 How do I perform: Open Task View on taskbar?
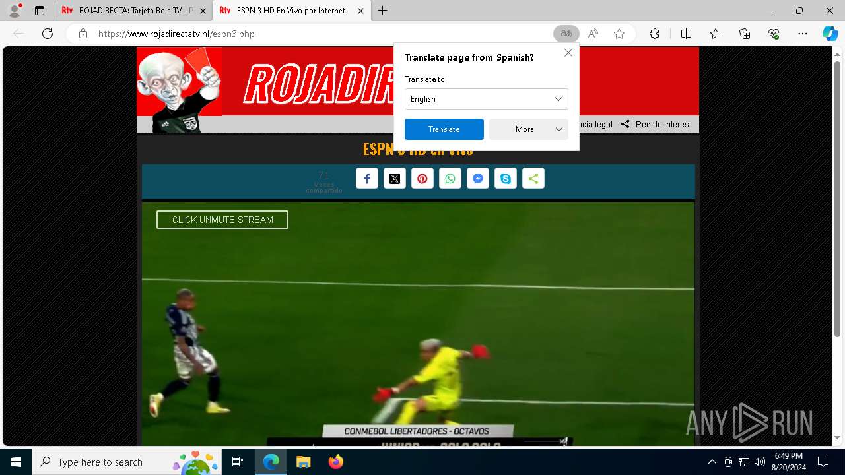tap(238, 462)
